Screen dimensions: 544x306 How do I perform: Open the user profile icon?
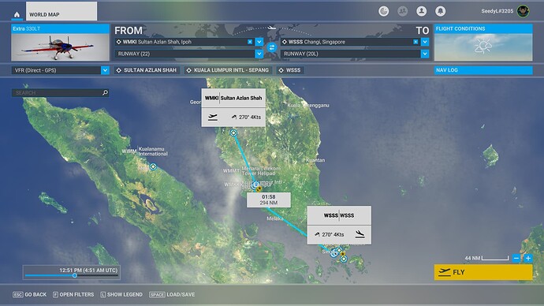(421, 12)
